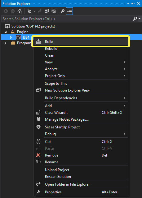Screen dimensions: 142x198
Task: Open window position dropdown in title bar
Action: (128, 3)
